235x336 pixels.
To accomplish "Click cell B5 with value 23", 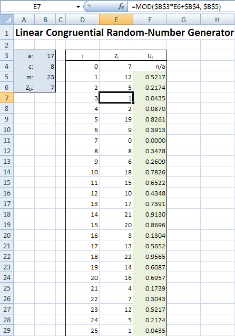I will 45,77.
